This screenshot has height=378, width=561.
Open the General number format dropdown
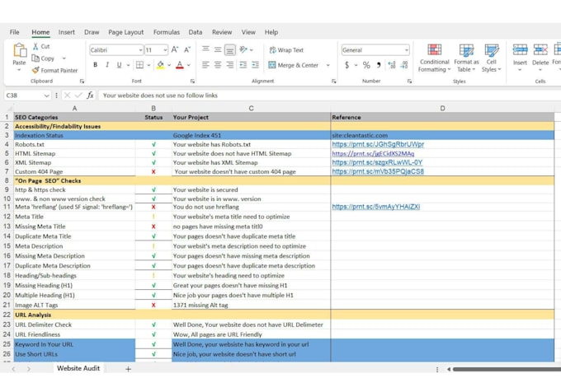[407, 50]
